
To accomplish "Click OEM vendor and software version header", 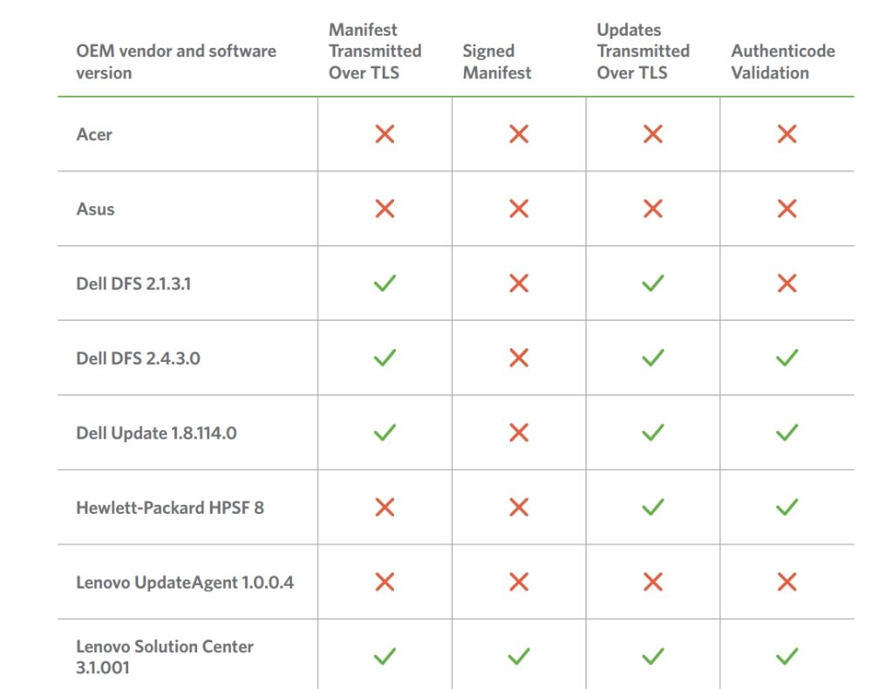I will click(x=175, y=62).
